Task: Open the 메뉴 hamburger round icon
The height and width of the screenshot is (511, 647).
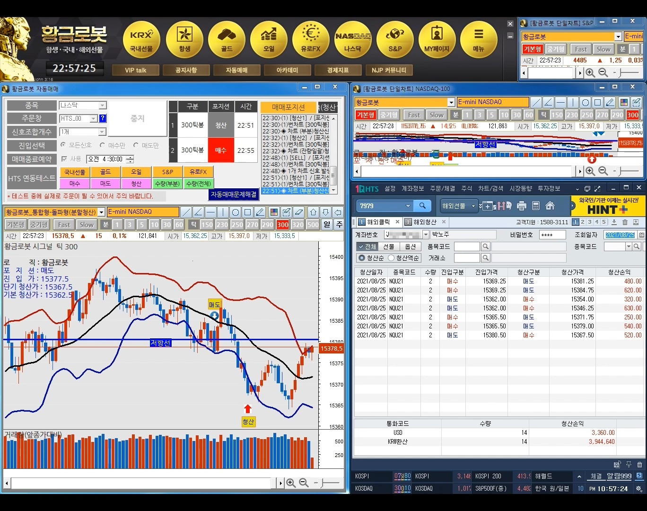Action: coord(479,40)
